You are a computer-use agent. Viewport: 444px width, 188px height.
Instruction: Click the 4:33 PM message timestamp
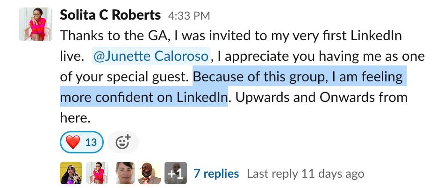tap(189, 16)
